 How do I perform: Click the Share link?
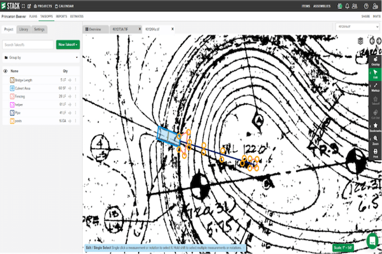coord(365,17)
